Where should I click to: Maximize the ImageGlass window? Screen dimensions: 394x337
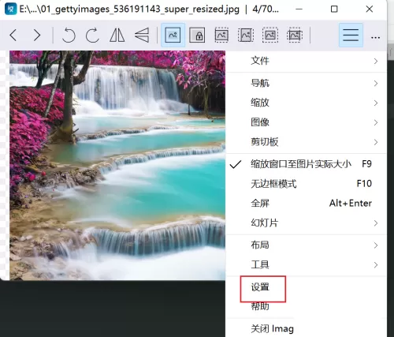334,9
